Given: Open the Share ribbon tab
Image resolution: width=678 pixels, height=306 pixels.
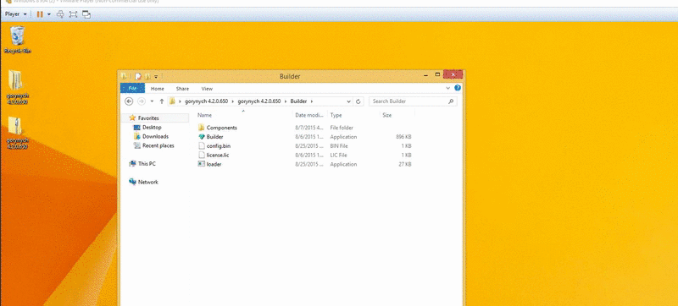Looking at the screenshot, I should click(182, 89).
